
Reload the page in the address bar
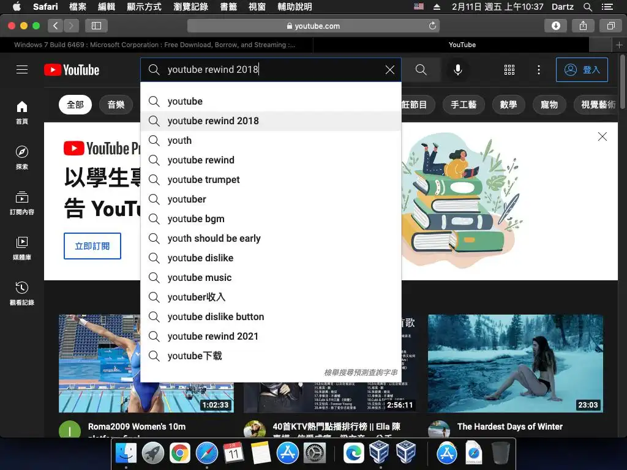(432, 26)
